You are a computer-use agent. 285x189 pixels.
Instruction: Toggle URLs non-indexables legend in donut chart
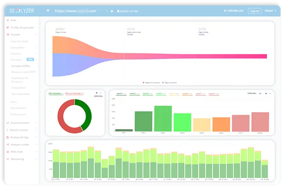tap(75, 94)
